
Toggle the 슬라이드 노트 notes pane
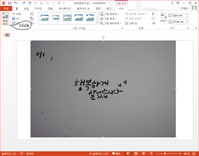99,154
